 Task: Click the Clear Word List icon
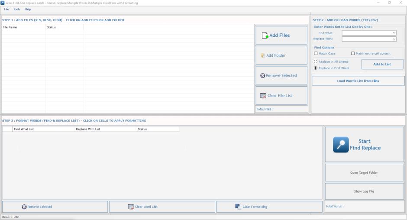tap(131, 207)
